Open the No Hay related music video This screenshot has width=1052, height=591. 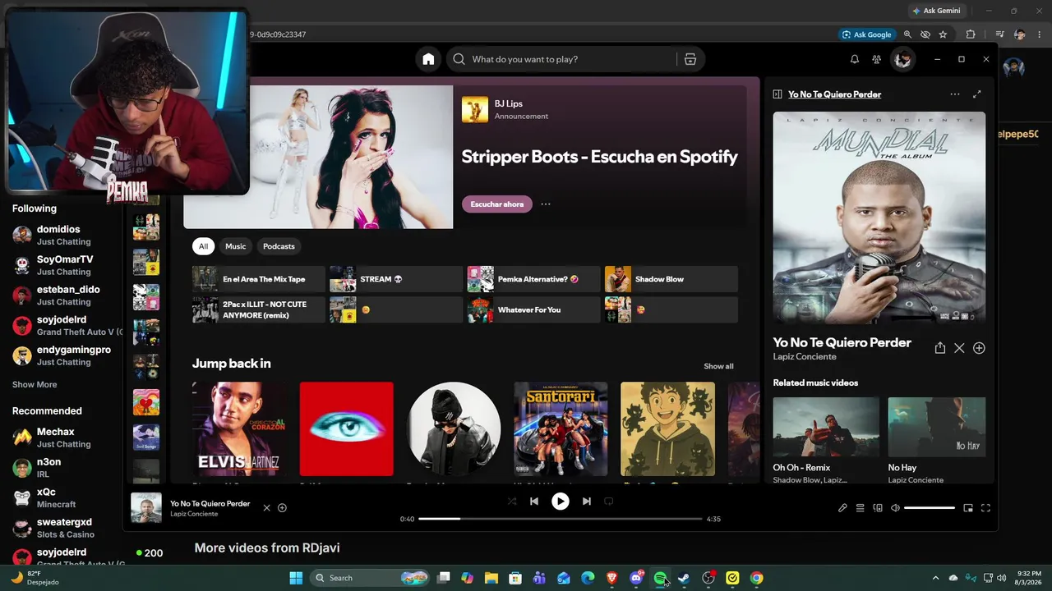click(937, 441)
